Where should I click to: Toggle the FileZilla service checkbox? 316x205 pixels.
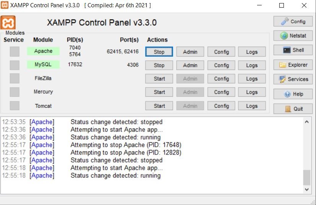coord(15,78)
